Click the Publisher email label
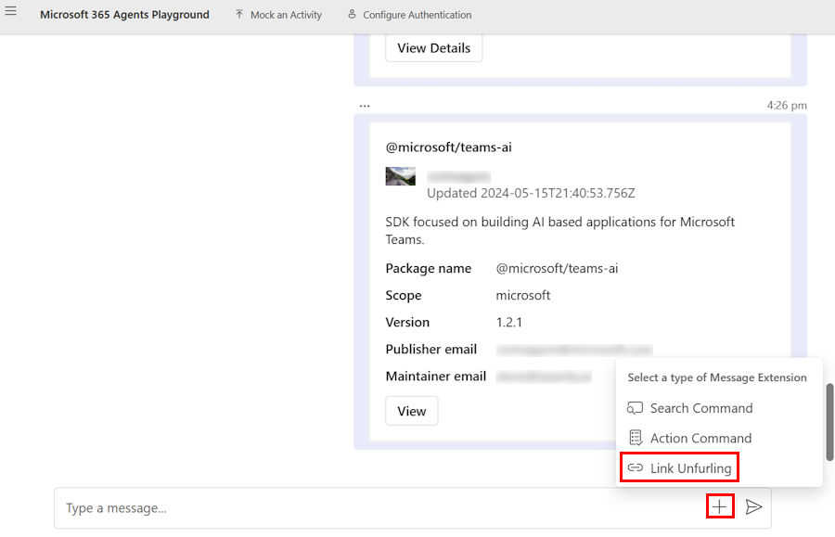 (430, 349)
